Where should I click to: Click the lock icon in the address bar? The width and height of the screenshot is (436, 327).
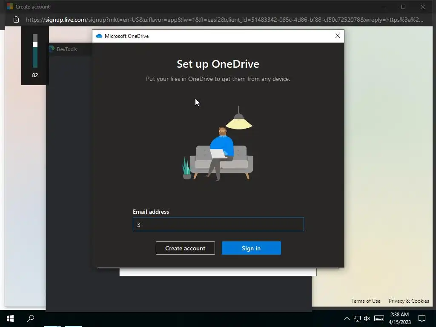(16, 20)
